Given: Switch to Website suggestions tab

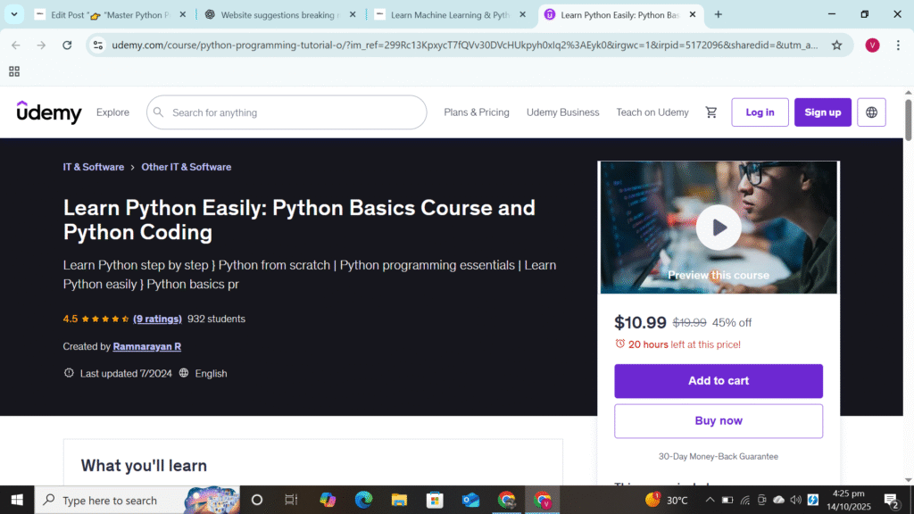Looking at the screenshot, I should [278, 15].
